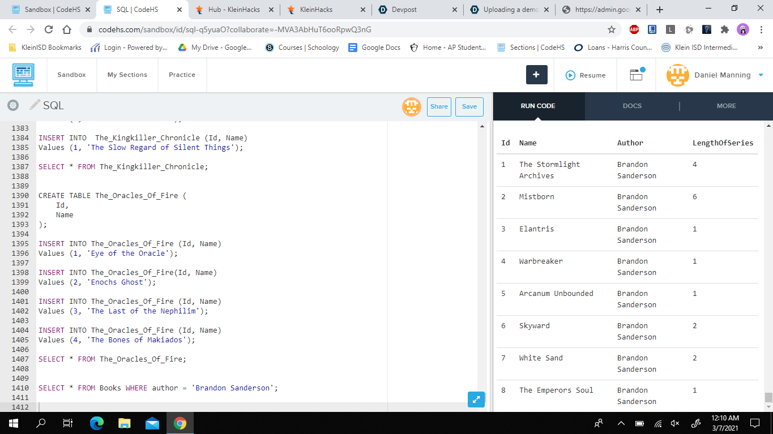Click the browser address bar
Image resolution: width=773 pixels, height=434 pixels.
click(351, 29)
